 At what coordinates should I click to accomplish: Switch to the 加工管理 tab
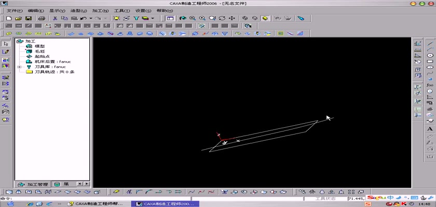coord(33,184)
